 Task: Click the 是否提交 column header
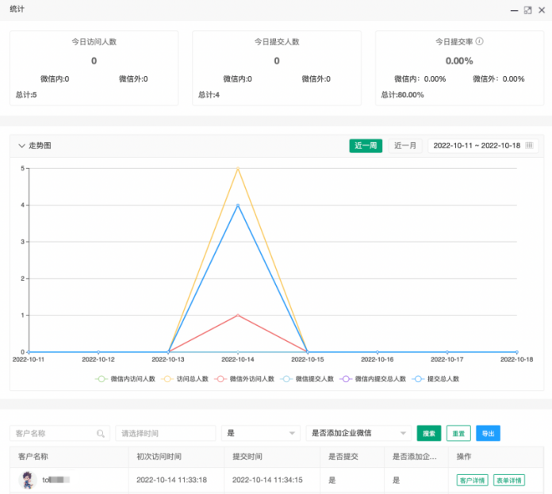point(343,457)
